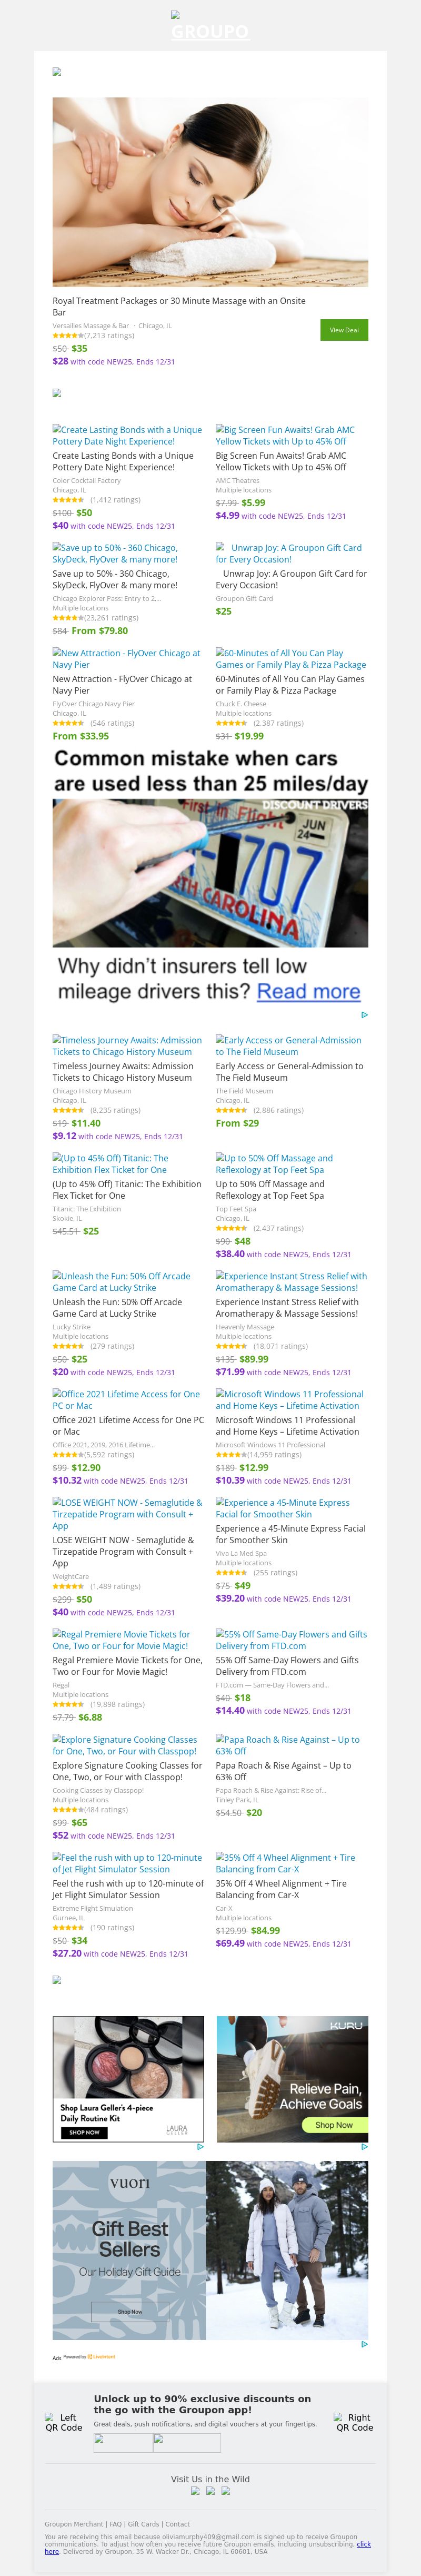Click AdChoices icon under the Vuori ad
Screen dimensions: 421x2576
click(364, 2344)
